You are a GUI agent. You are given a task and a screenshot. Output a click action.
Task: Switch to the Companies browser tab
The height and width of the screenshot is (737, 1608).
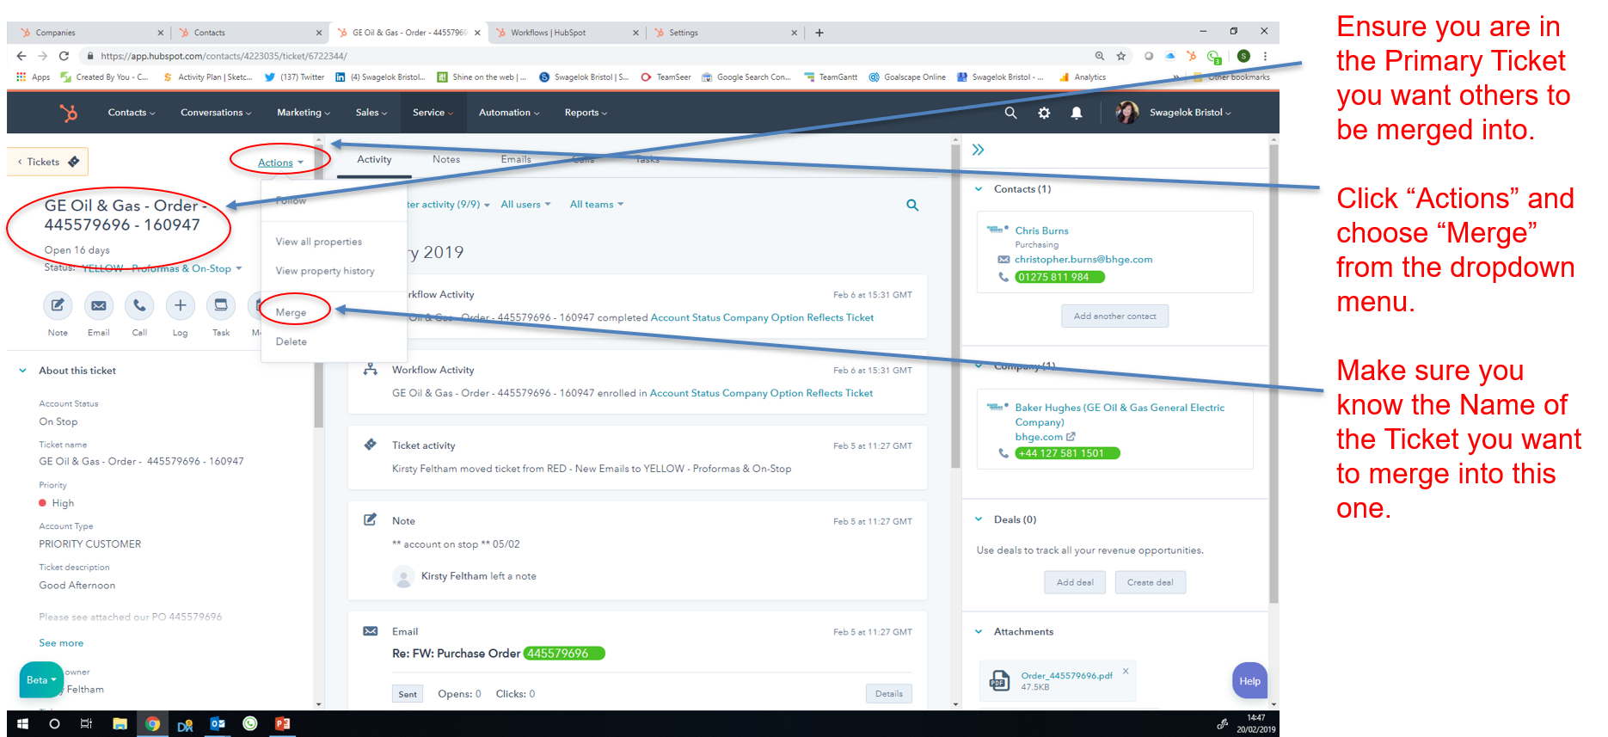click(90, 33)
